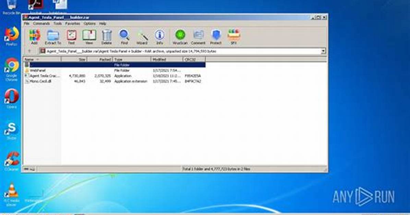Screen dimensions: 410x215
Task: Click the Protect shield icon
Action: 216,37
